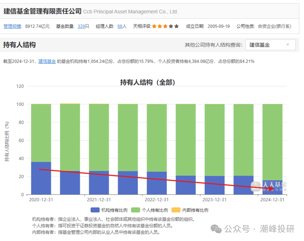Toggle the 个人持有比例 green legend swatch
The image size is (304, 241).
pyautogui.click(x=136, y=210)
